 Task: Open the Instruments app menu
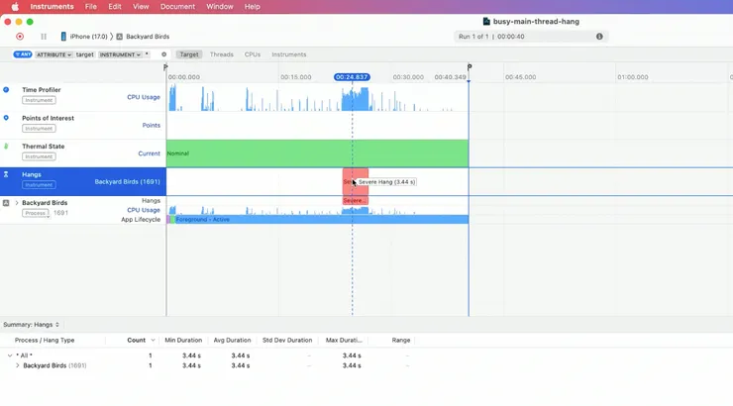52,7
